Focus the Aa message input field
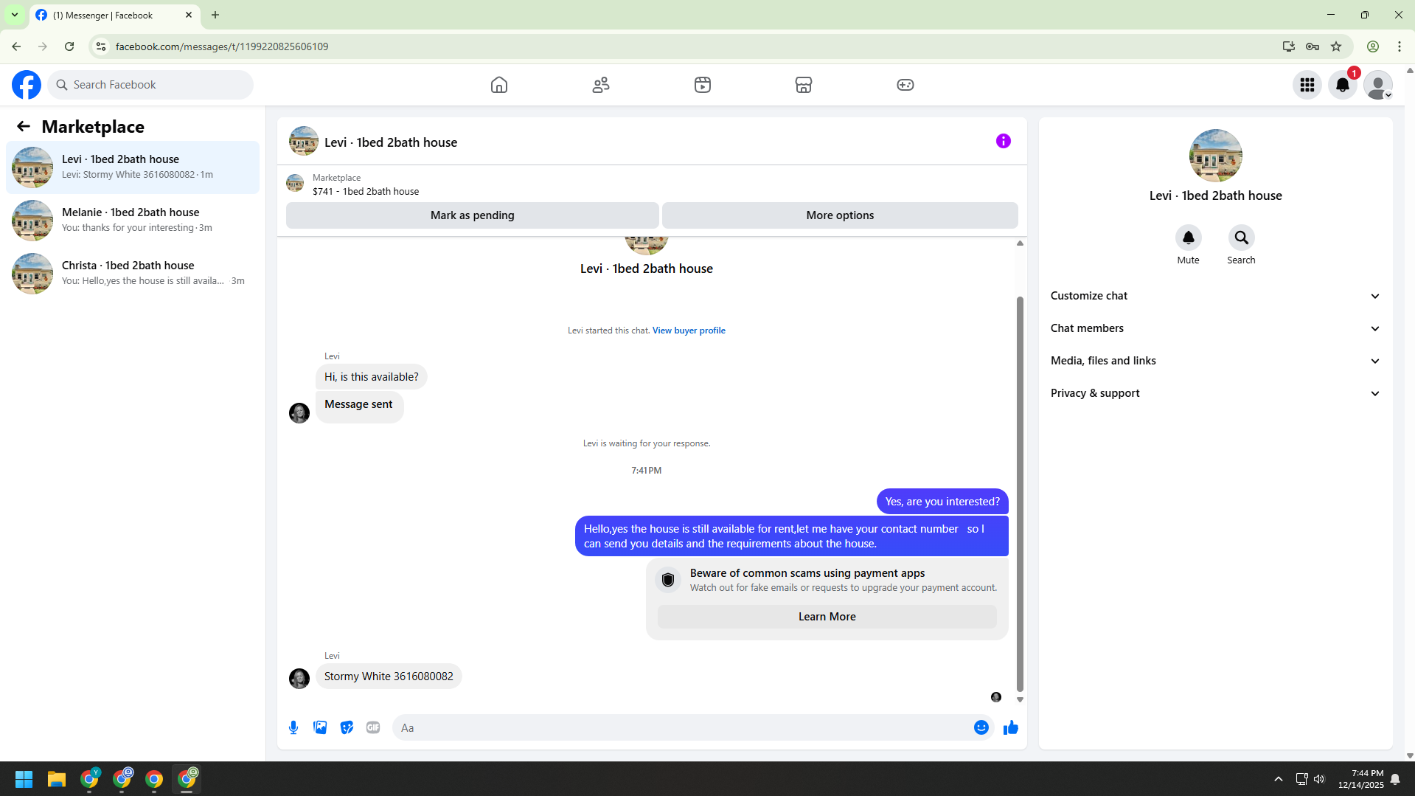This screenshot has height=796, width=1415. click(682, 727)
